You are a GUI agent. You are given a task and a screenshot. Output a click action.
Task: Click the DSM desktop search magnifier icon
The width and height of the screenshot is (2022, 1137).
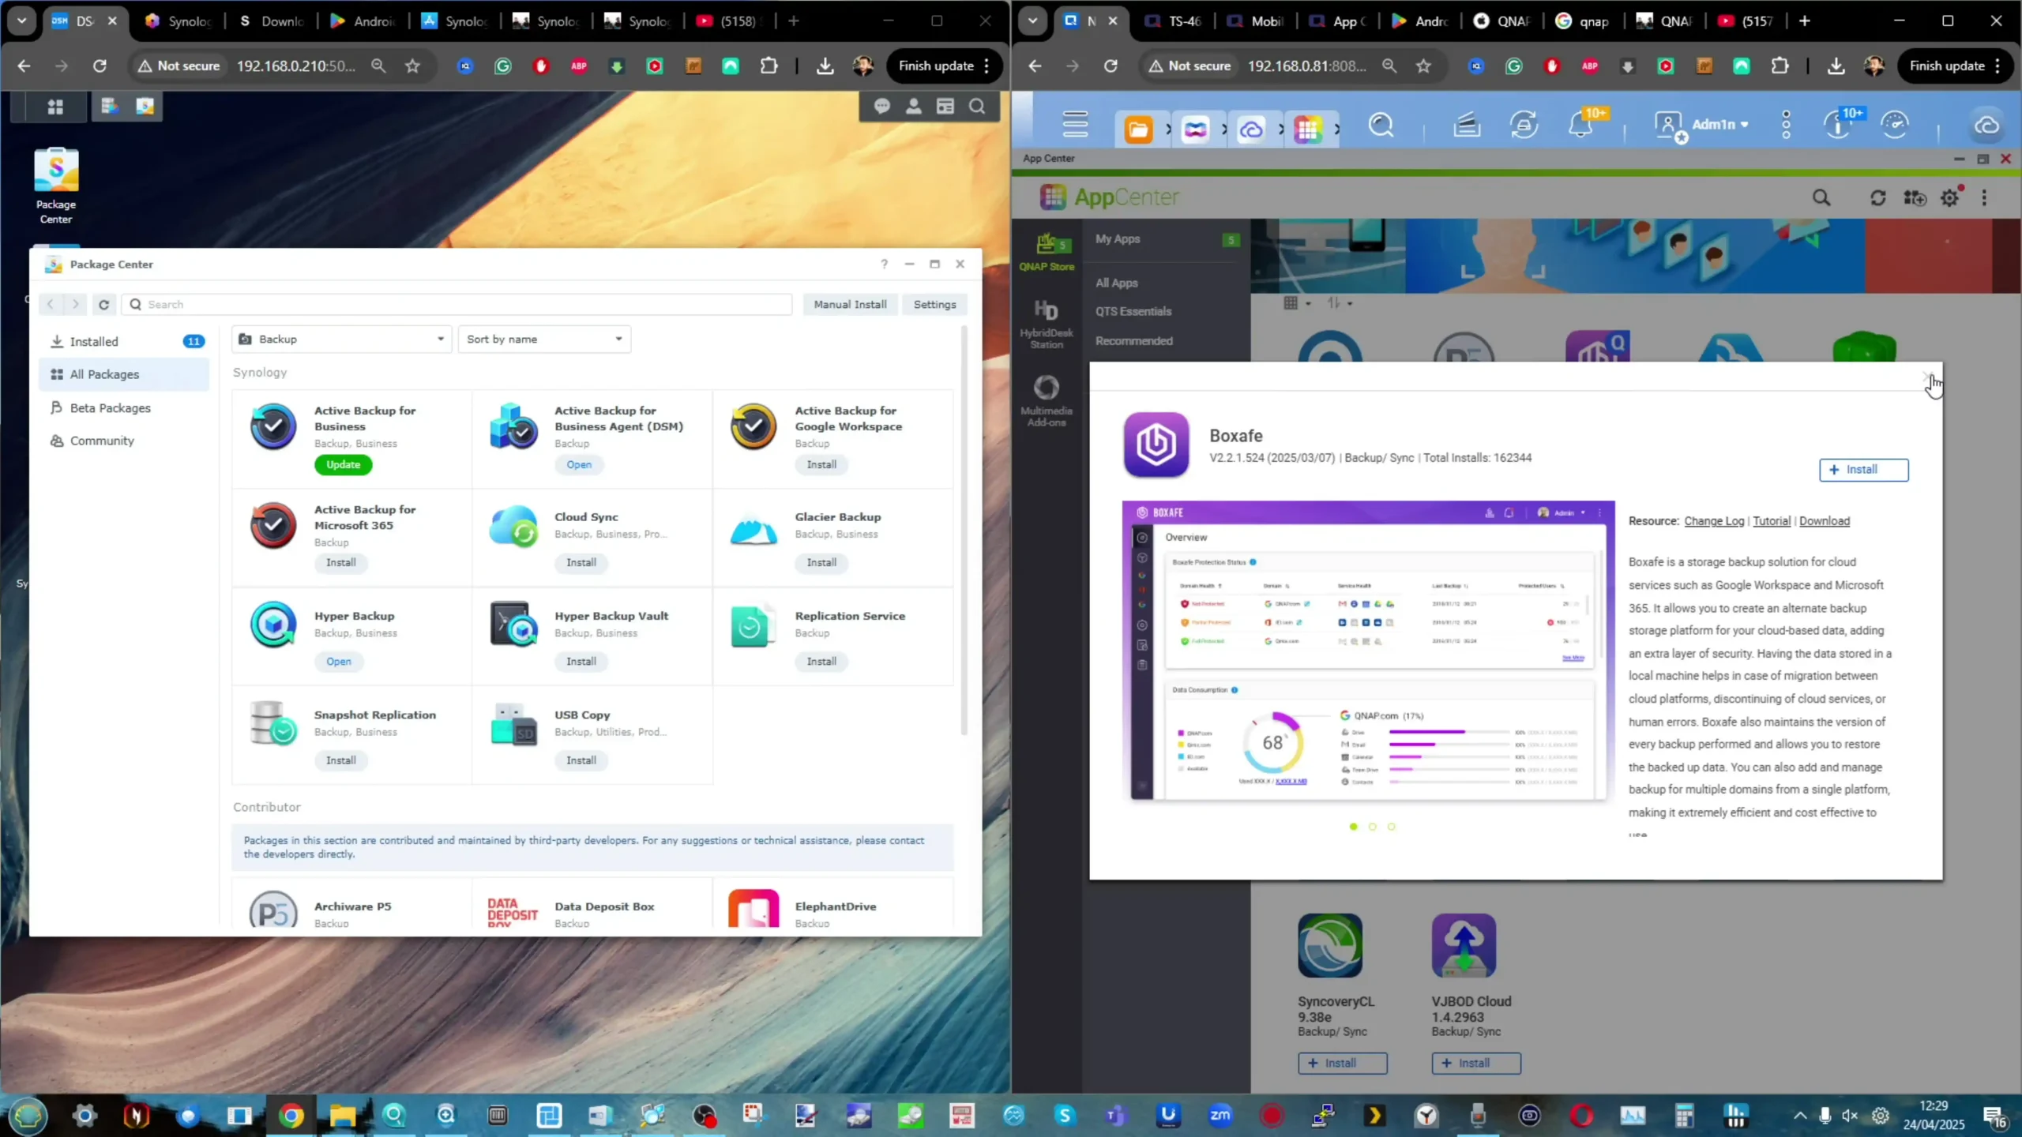(977, 107)
